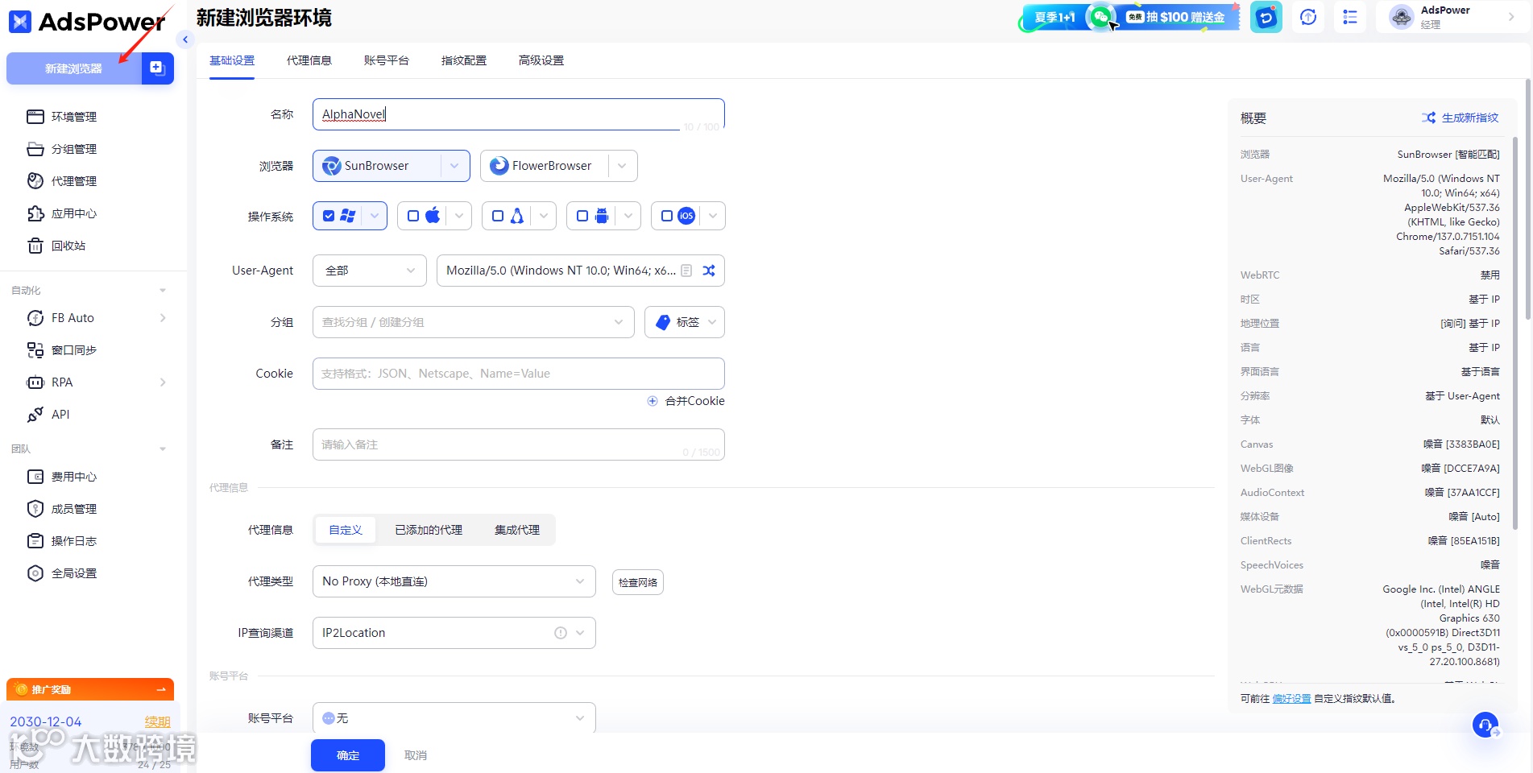Click the 生成新指纹 shuffle icon
The image size is (1533, 773).
(x=1429, y=118)
